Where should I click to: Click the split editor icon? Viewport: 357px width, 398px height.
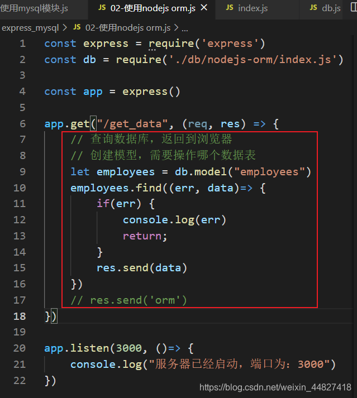[354, 7]
